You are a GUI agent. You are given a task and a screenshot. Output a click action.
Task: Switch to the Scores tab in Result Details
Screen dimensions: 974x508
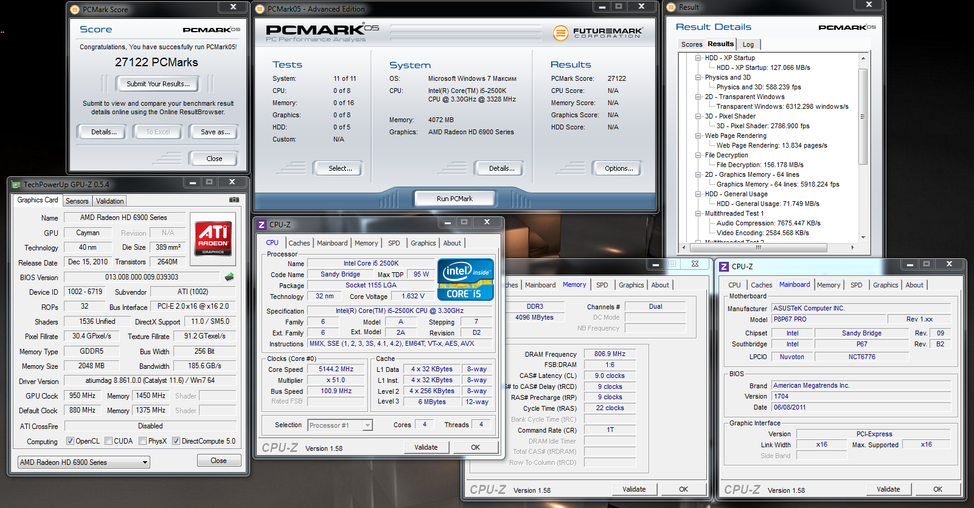(x=692, y=44)
